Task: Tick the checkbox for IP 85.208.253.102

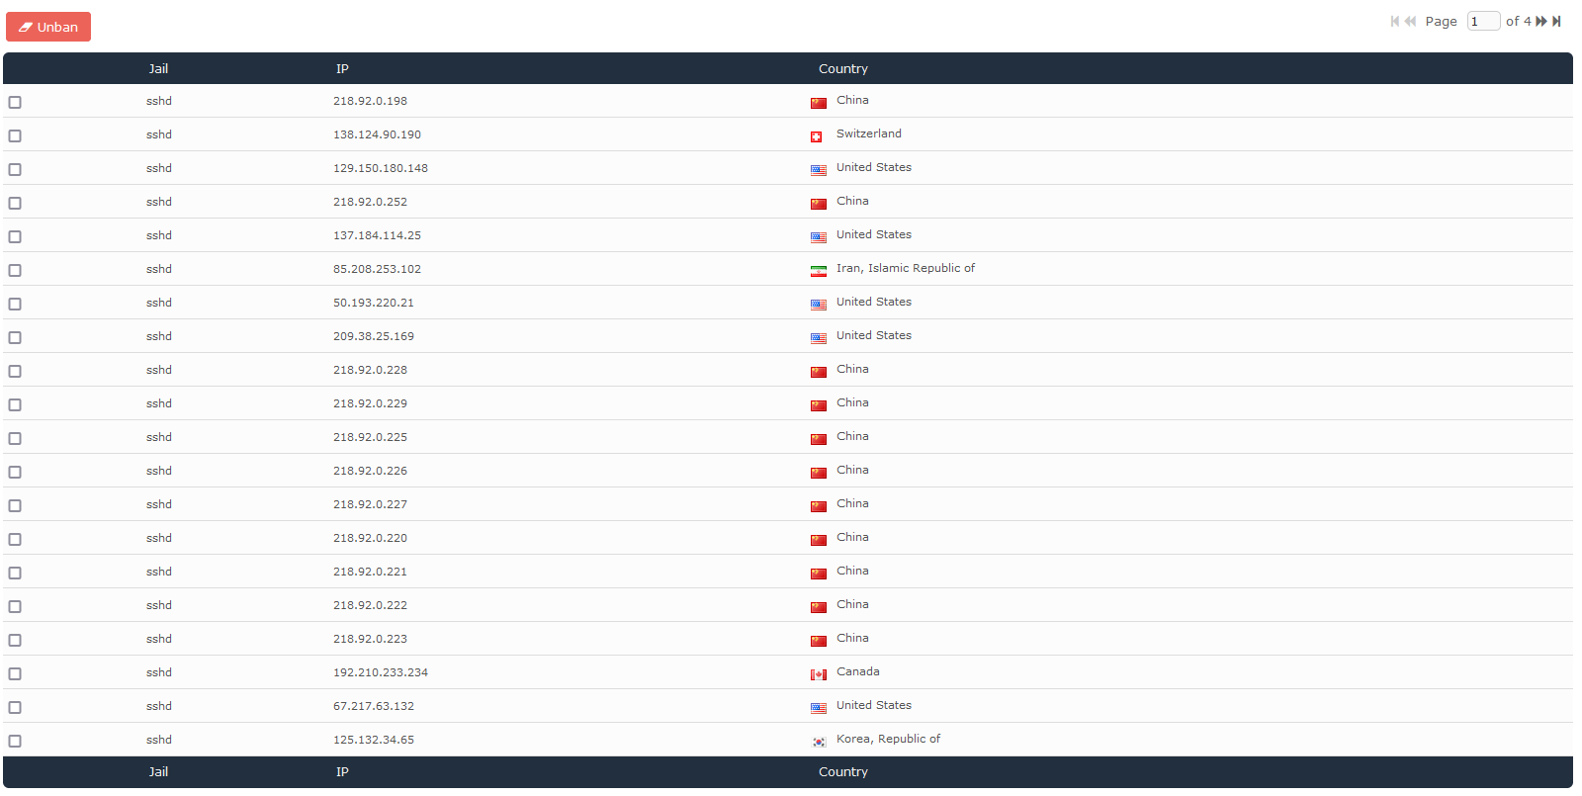Action: click(15, 271)
